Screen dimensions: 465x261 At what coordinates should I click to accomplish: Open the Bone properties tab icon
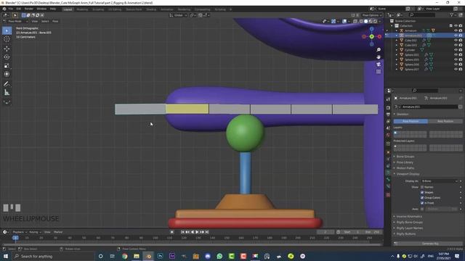pos(388,179)
